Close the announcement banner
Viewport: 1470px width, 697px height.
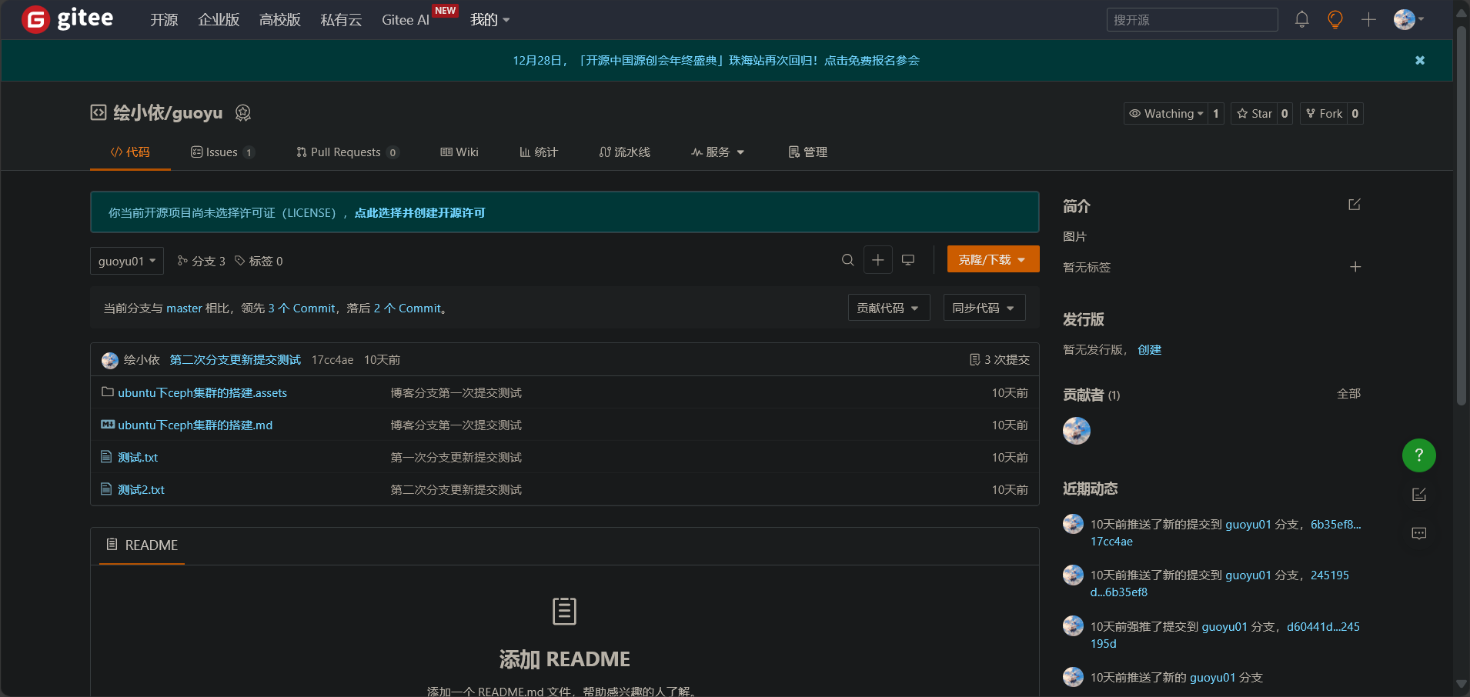[x=1420, y=60]
